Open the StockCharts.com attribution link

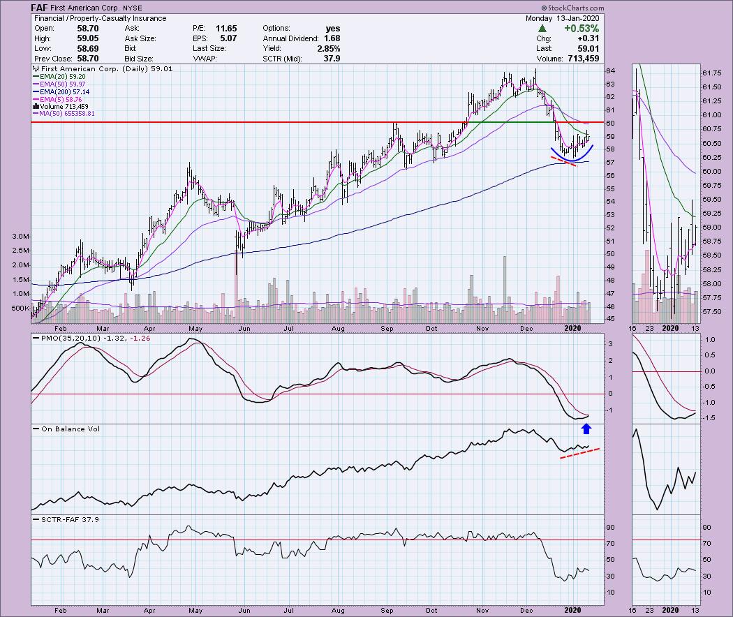(x=572, y=8)
